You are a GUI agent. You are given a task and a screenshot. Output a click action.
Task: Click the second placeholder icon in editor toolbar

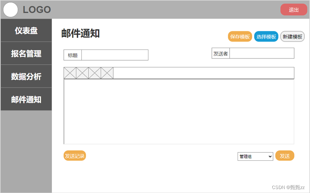tap(82, 73)
